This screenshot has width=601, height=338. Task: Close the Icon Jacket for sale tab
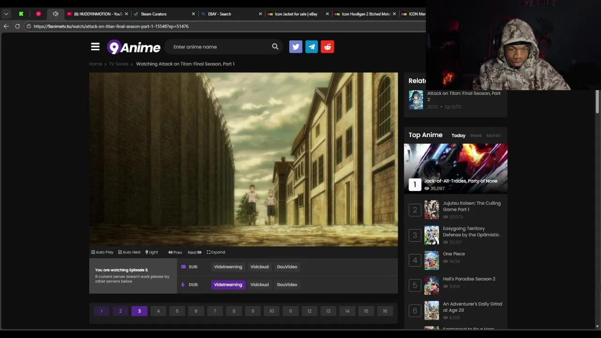(328, 14)
